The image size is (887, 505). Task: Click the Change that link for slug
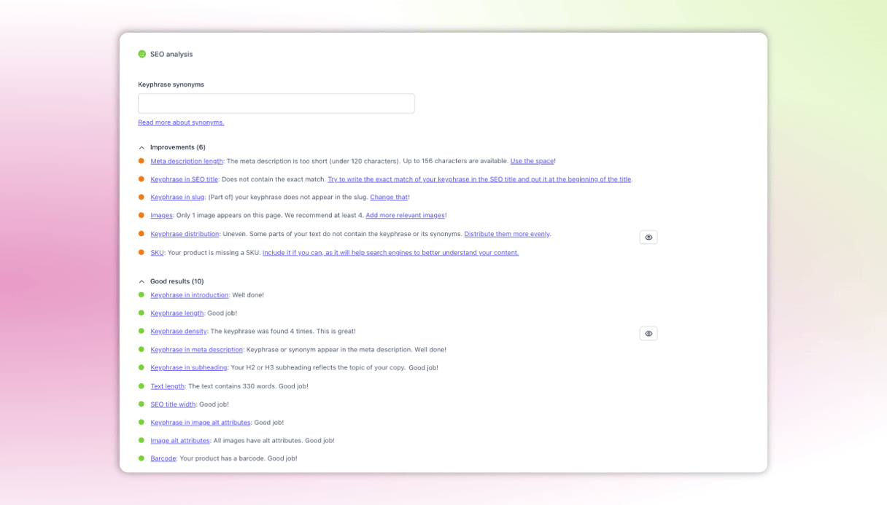[389, 197]
